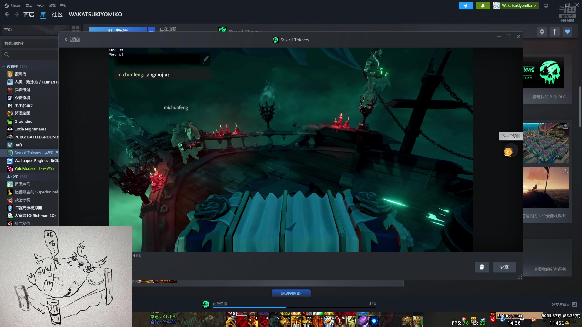Screen dimensions: 582x327
Task: Click the Big Picture monitor icon
Action: pyautogui.click(x=546, y=5)
